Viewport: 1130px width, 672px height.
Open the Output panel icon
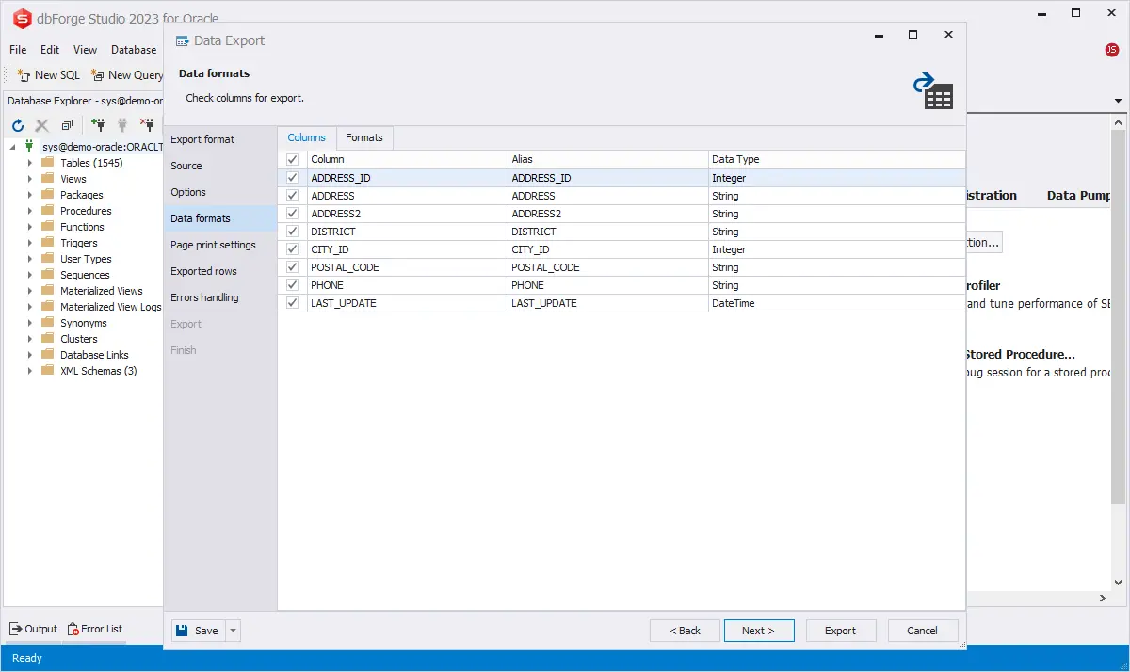pos(16,629)
